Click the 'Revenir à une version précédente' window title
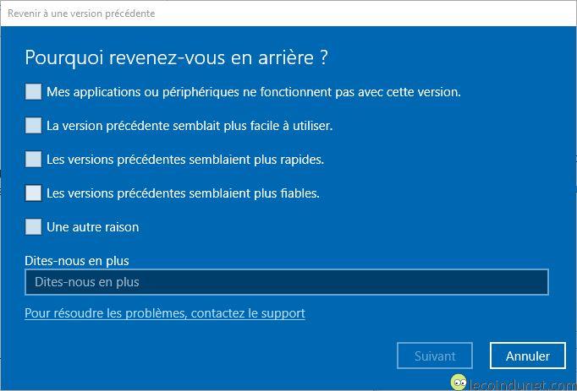Image resolution: width=577 pixels, height=391 pixels. tap(81, 14)
